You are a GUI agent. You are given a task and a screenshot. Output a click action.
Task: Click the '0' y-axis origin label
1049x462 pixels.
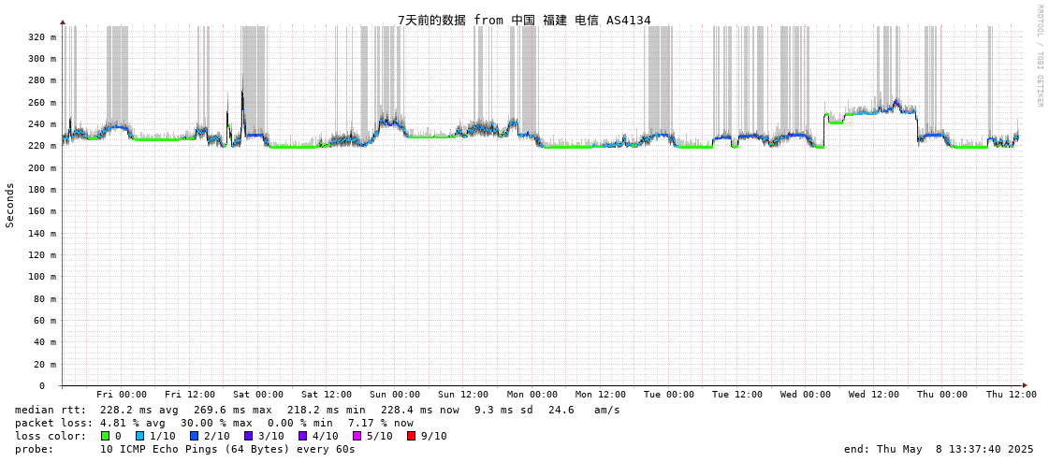click(41, 386)
